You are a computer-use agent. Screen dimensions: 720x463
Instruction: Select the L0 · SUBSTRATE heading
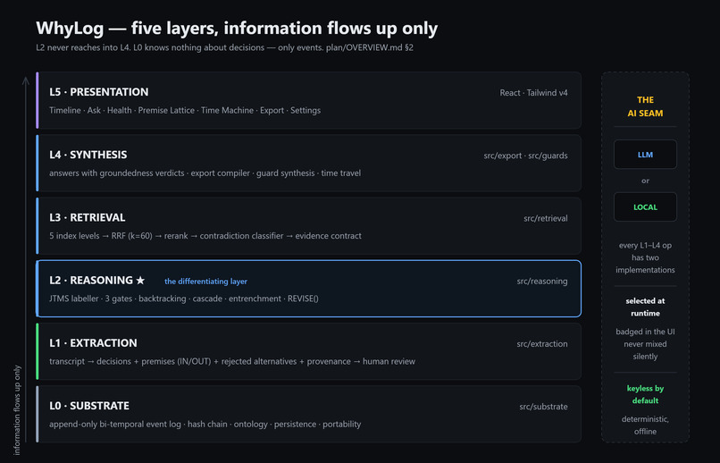tap(89, 406)
